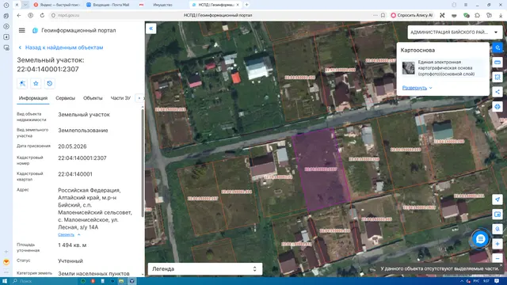Center map on my location with arrow icon
This screenshot has width=507, height=285.
(x=497, y=199)
